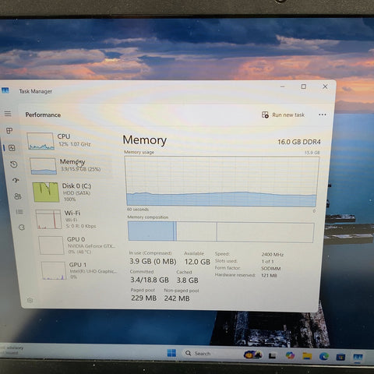374x374 pixels.
Task: Open Copilot from the taskbar
Action: click(x=290, y=355)
